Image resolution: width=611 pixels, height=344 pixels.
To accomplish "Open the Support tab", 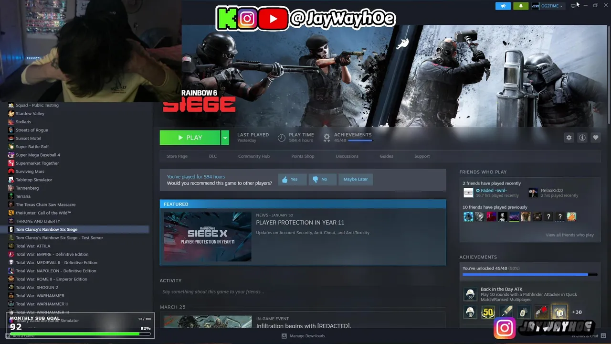I will (x=422, y=156).
